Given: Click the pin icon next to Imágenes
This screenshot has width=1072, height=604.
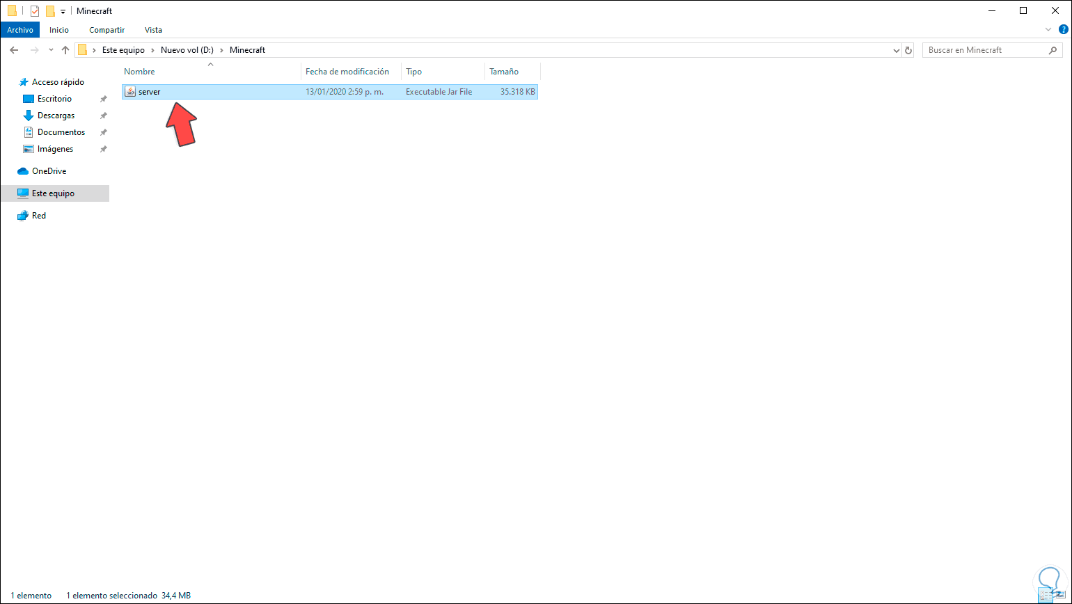Looking at the screenshot, I should (x=103, y=150).
